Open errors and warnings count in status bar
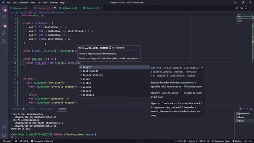The height and width of the screenshot is (143, 254). 24,141
